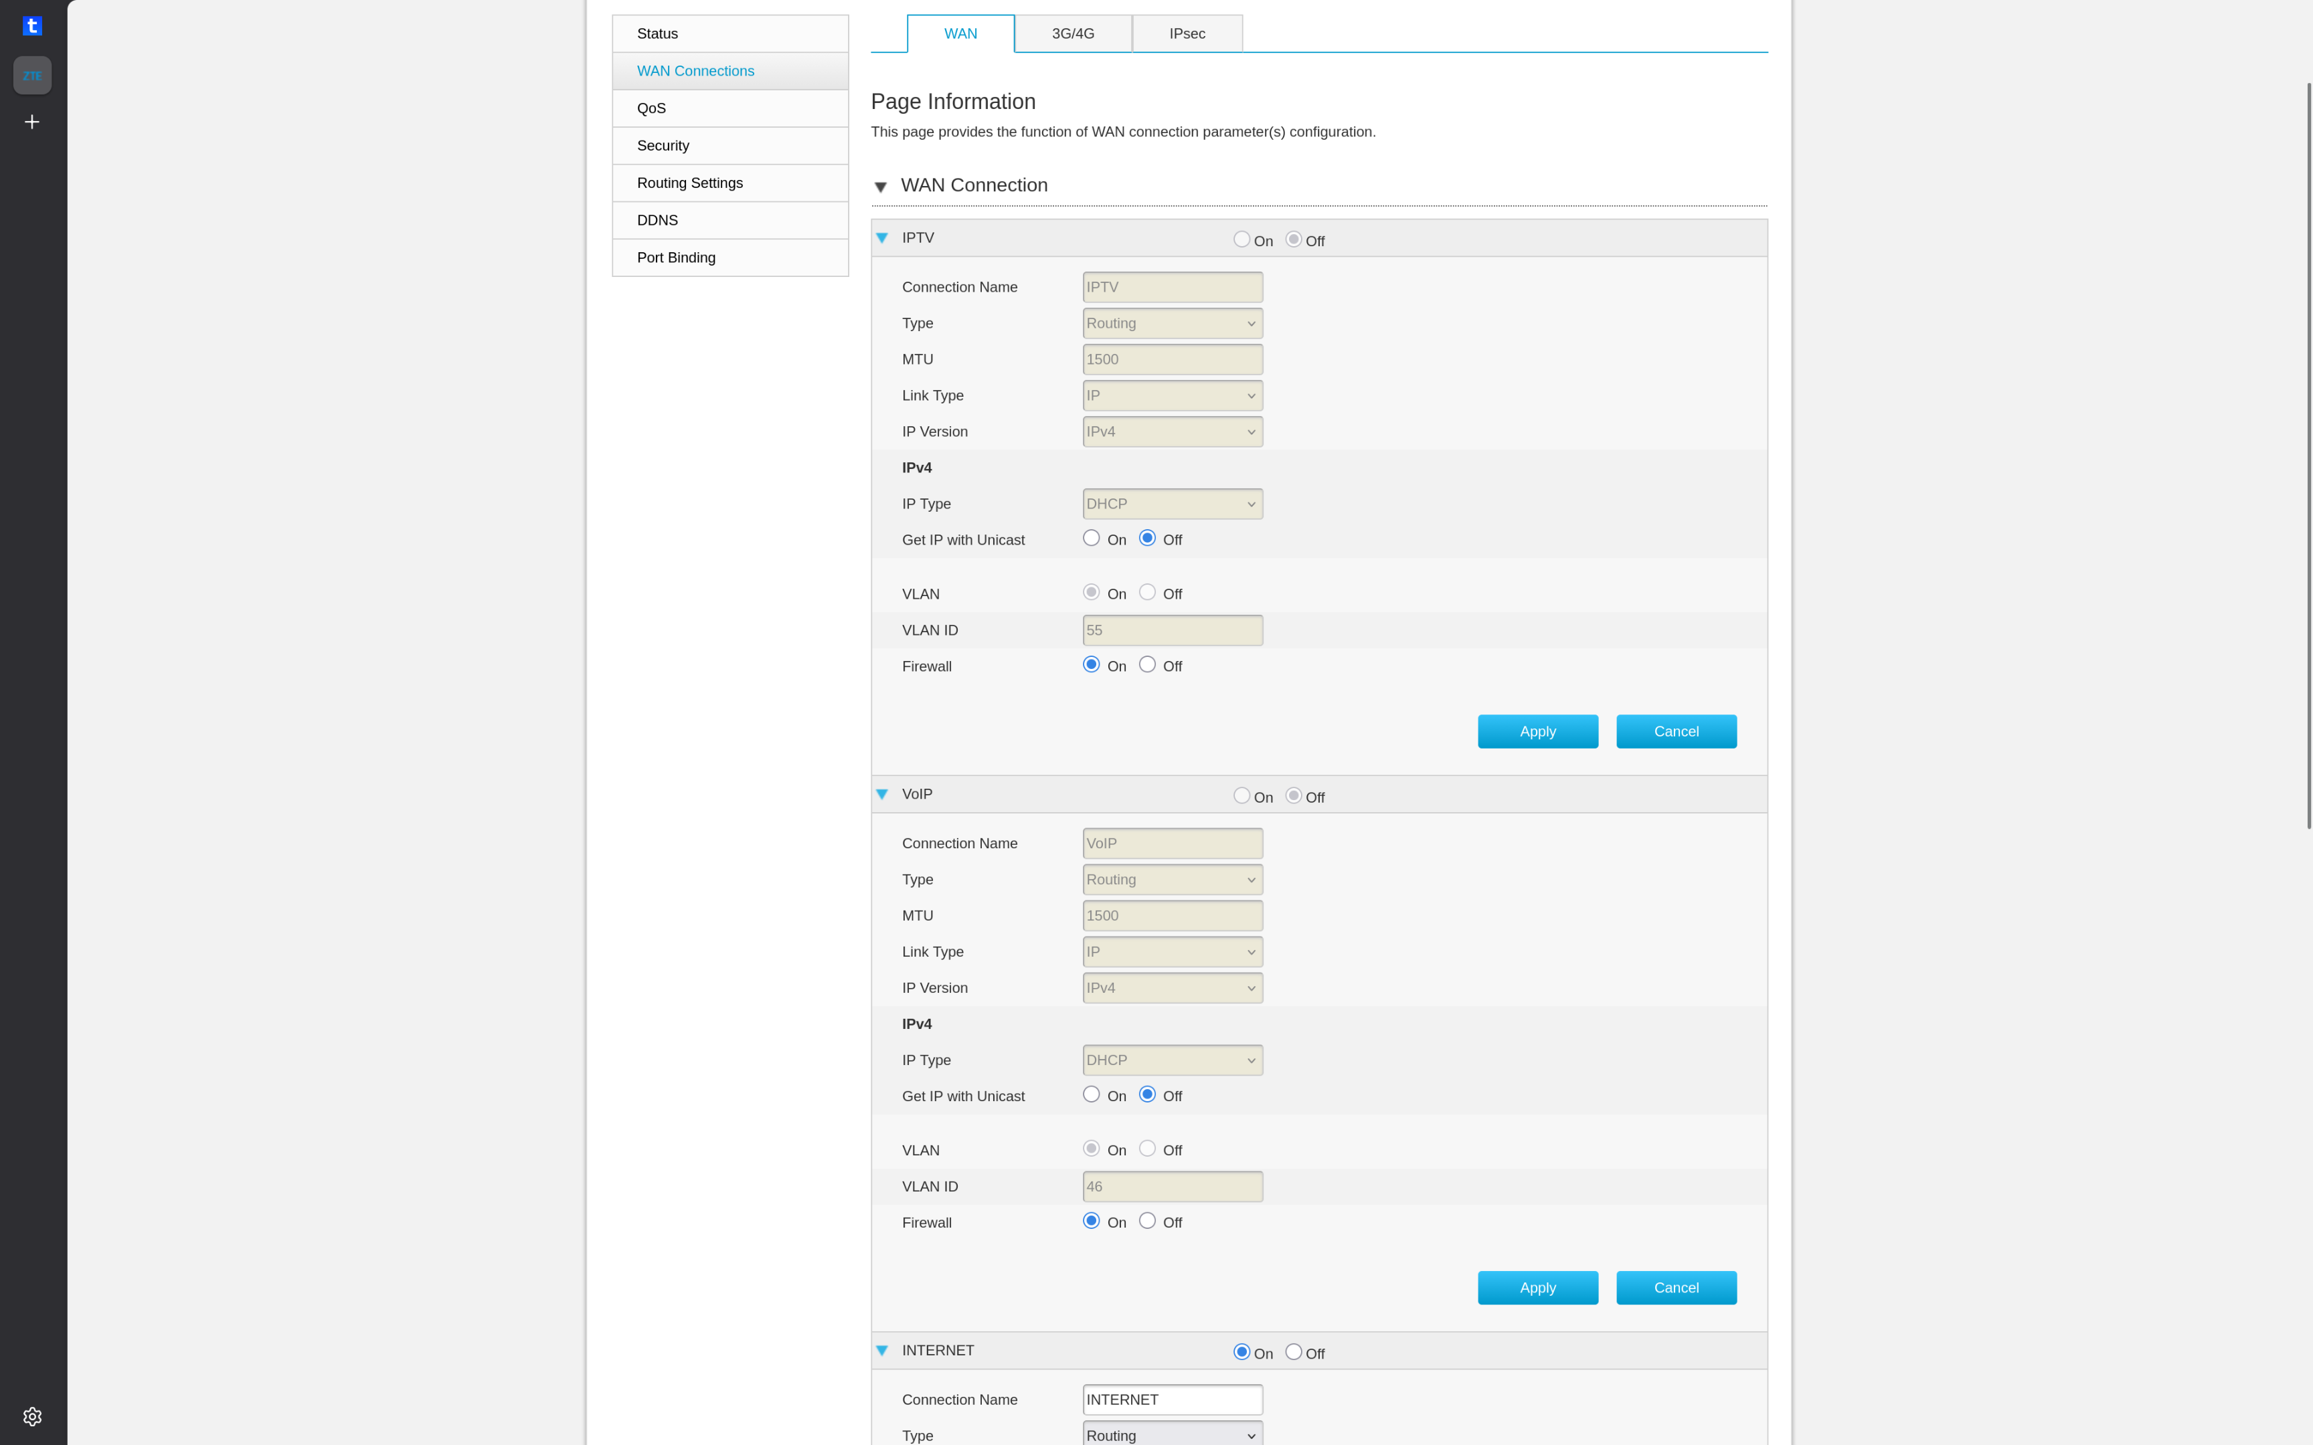Image resolution: width=2313 pixels, height=1445 pixels.
Task: Add new item with plus icon
Action: [33, 122]
